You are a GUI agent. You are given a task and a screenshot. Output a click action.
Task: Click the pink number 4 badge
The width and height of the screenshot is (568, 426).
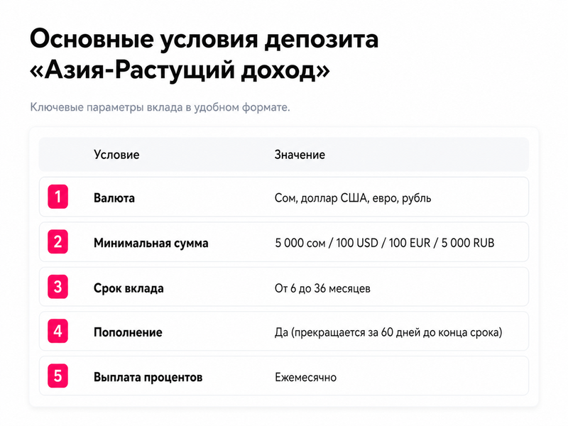pos(58,331)
